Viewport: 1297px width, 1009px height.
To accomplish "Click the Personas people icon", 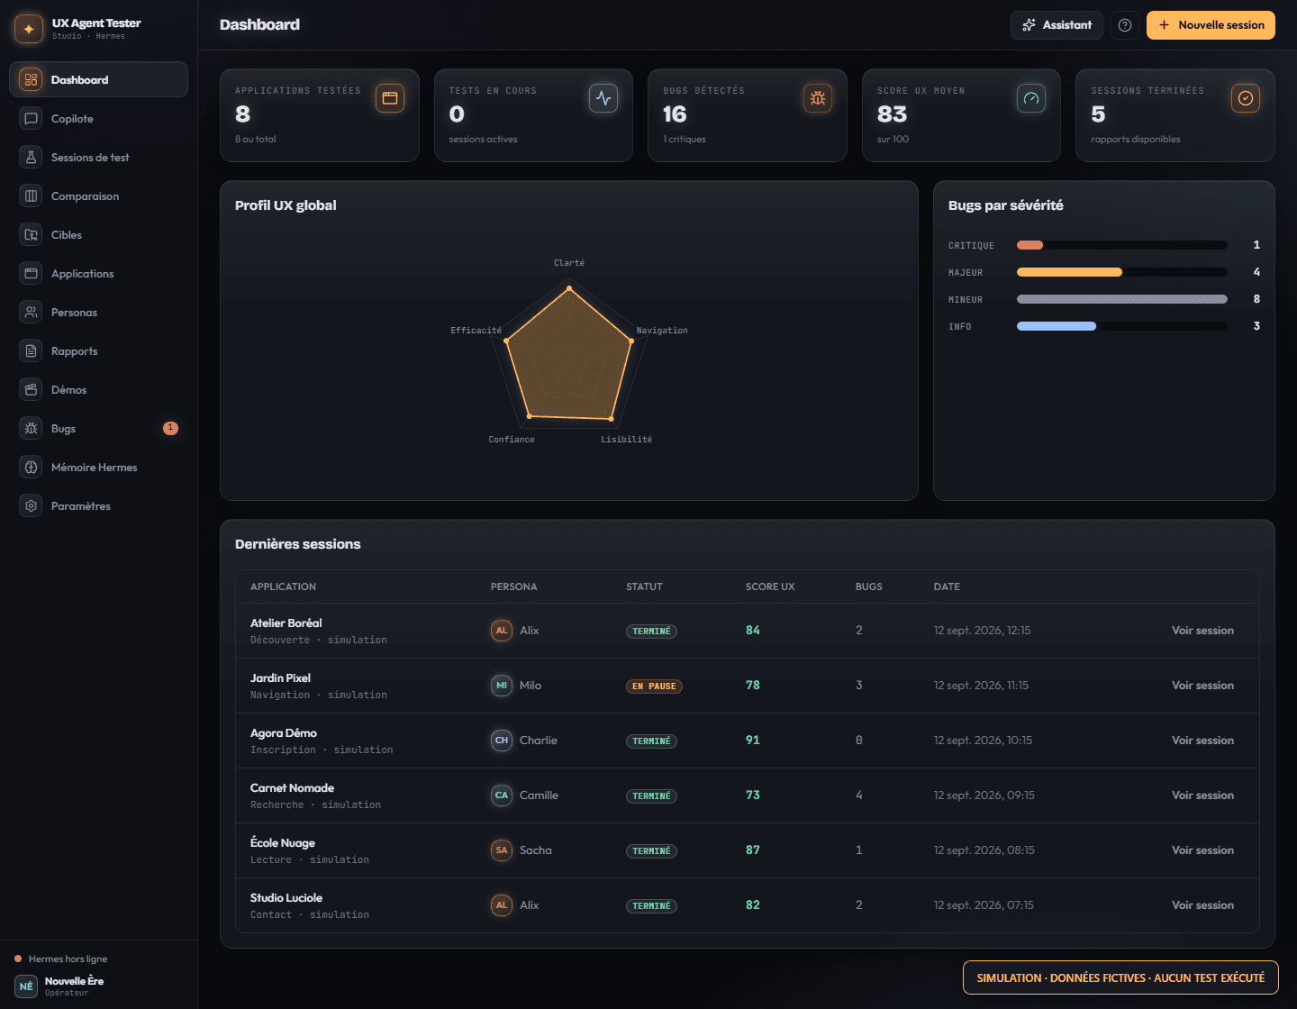I will click(31, 312).
